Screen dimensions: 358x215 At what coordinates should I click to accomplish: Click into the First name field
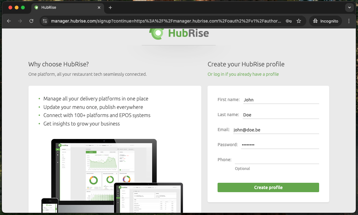(281, 100)
